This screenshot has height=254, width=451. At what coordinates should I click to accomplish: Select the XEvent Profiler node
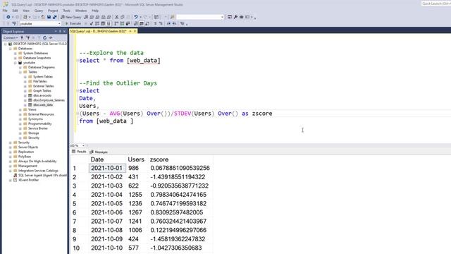(x=28, y=180)
